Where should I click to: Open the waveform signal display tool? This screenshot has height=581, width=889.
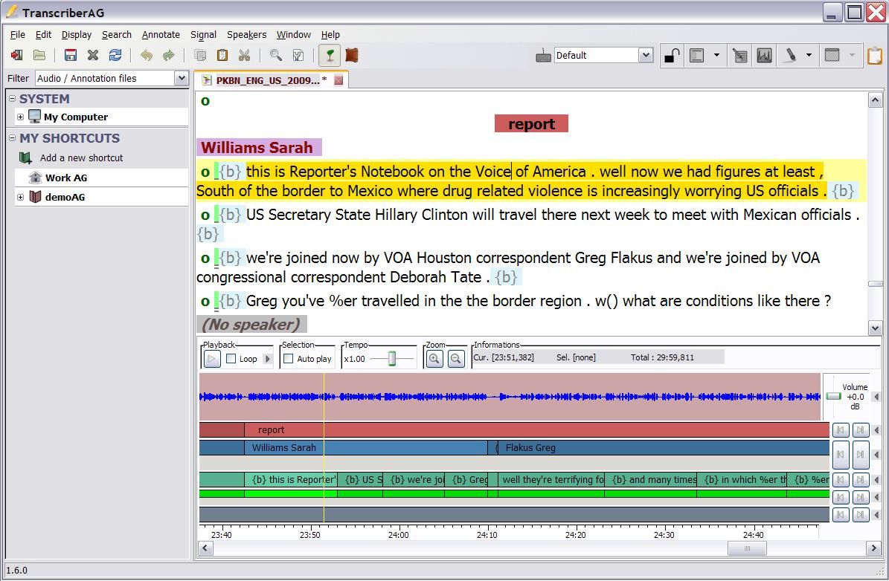[x=764, y=54]
